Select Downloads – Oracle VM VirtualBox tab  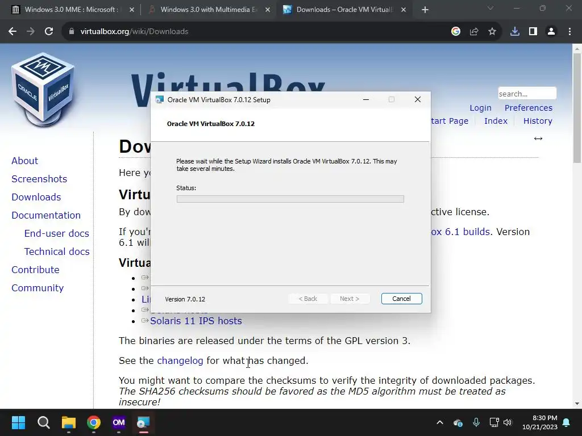coord(344,10)
